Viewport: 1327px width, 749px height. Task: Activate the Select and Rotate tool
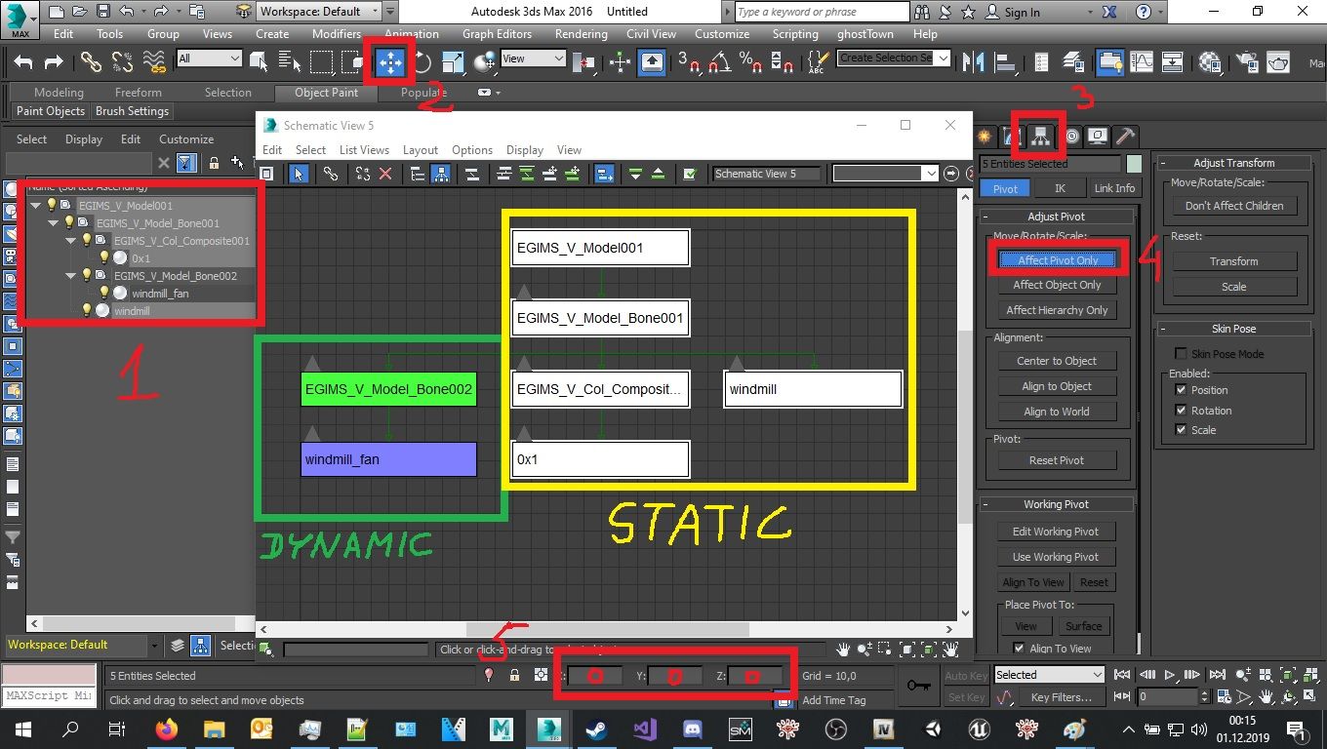422,61
